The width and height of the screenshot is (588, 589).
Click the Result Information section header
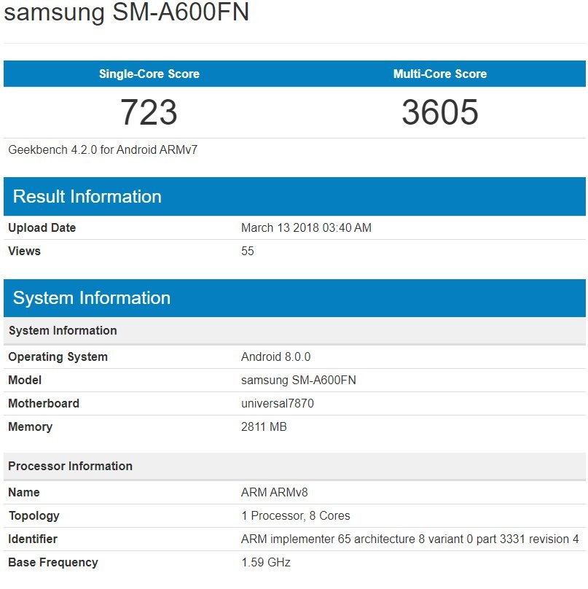294,197
